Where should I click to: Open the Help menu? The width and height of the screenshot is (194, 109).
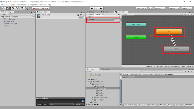(x=49, y=5)
